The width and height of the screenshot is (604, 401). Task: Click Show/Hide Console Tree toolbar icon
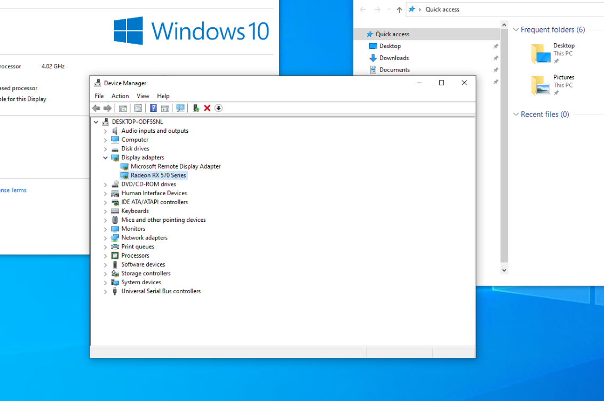click(123, 108)
